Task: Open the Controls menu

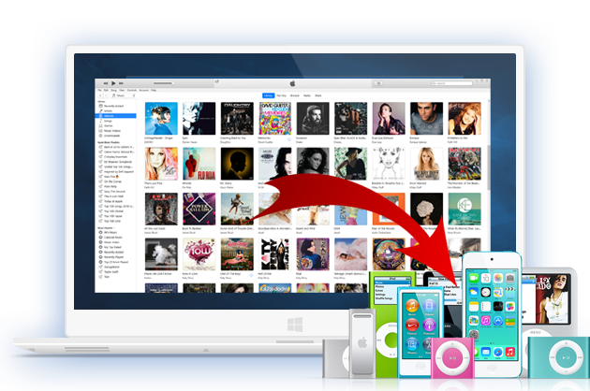Action: [x=132, y=90]
